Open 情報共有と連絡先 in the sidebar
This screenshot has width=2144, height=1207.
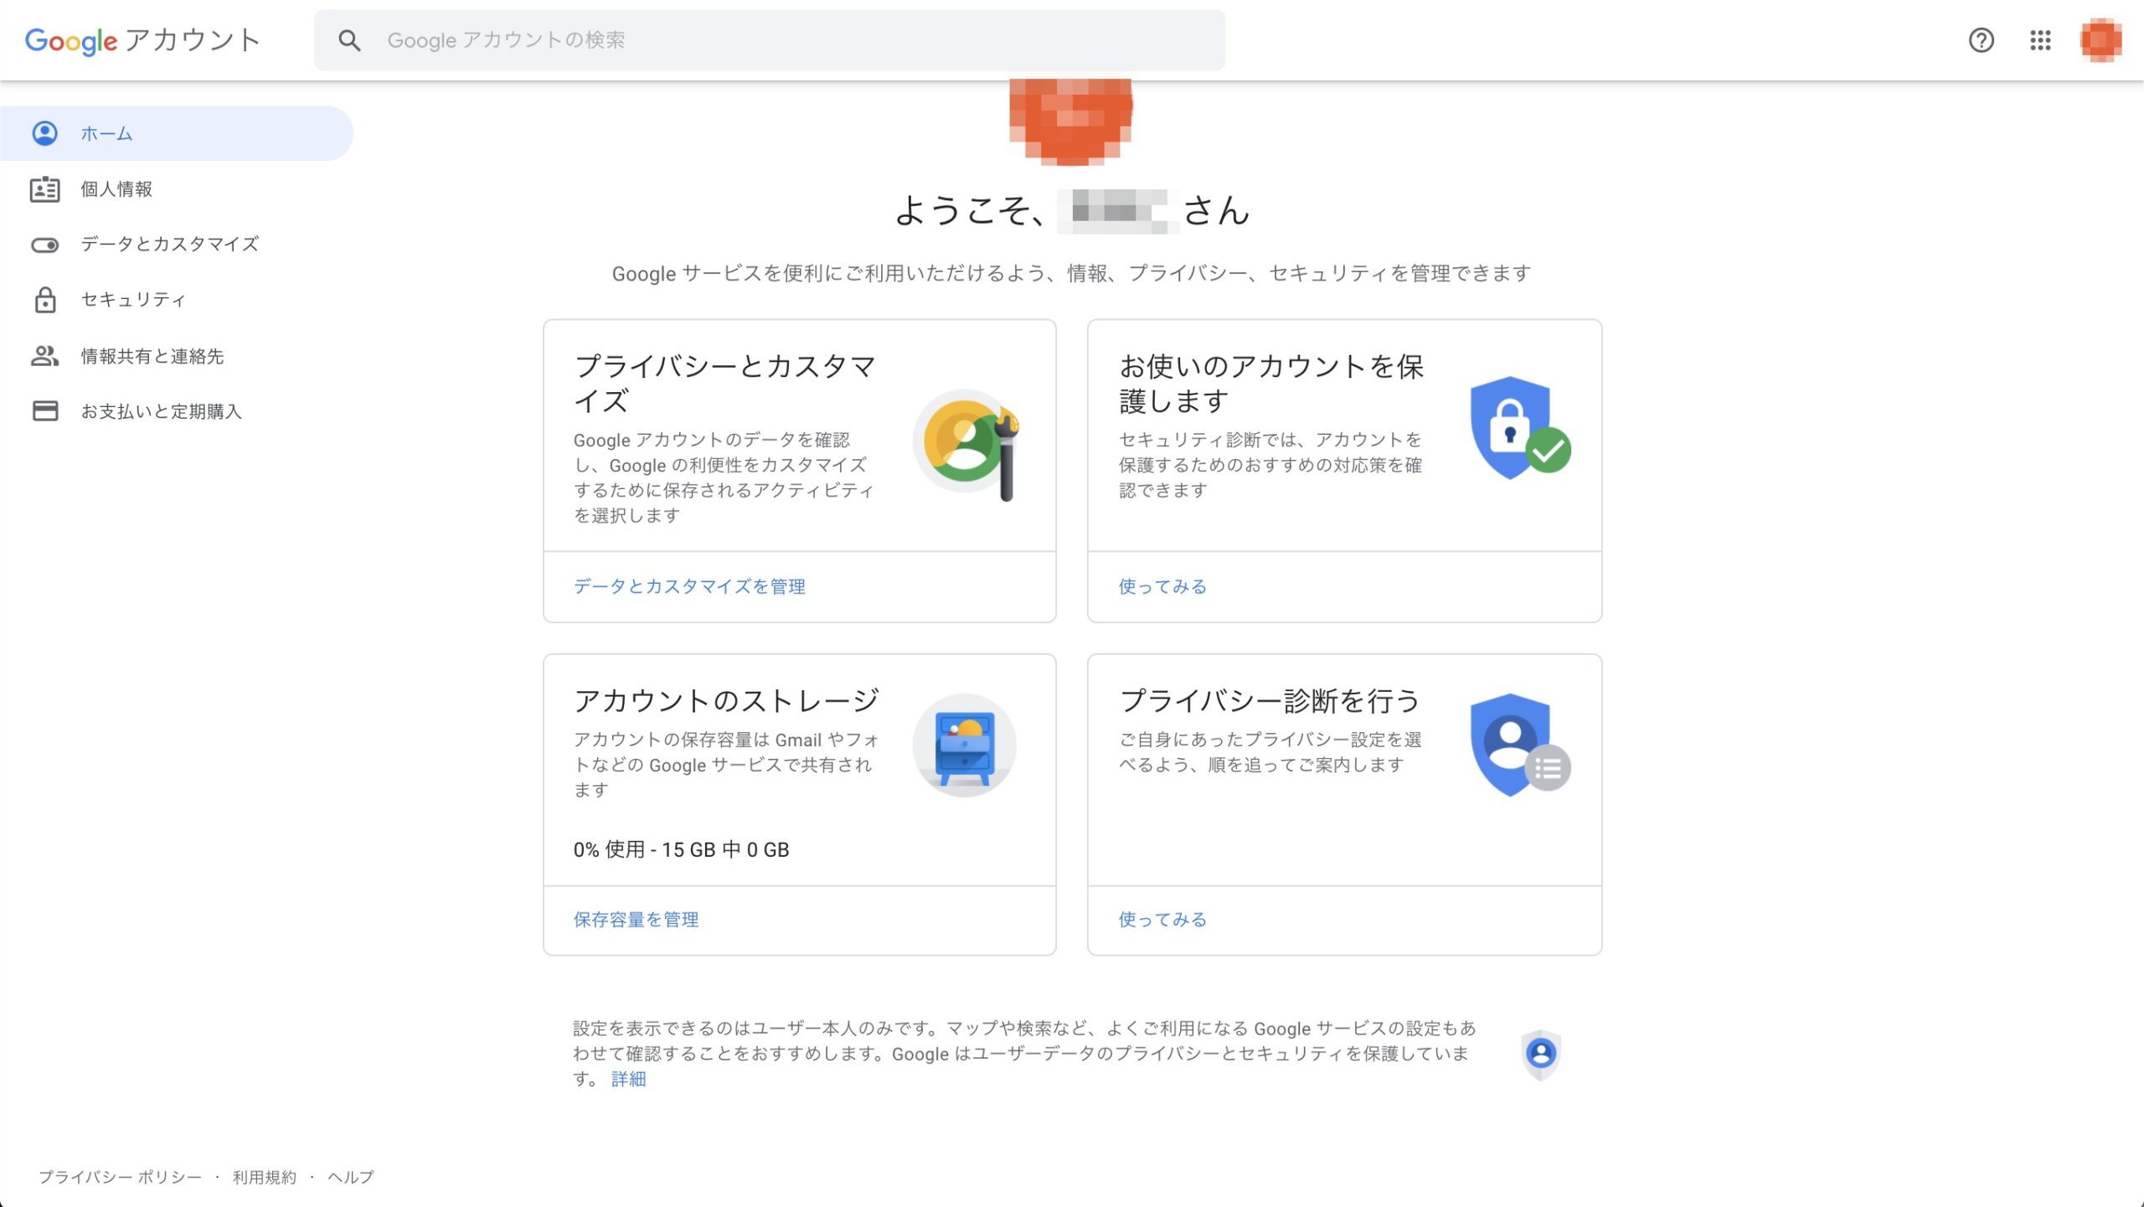pos(177,356)
